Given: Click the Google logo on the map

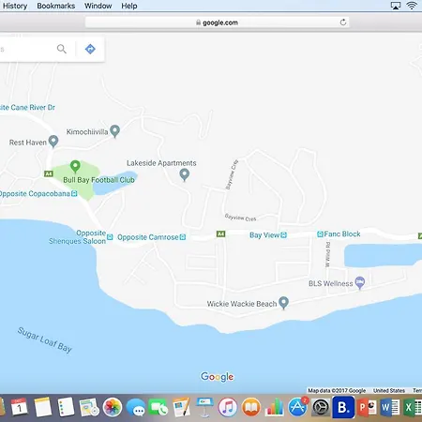Looking at the screenshot, I should 218,377.
